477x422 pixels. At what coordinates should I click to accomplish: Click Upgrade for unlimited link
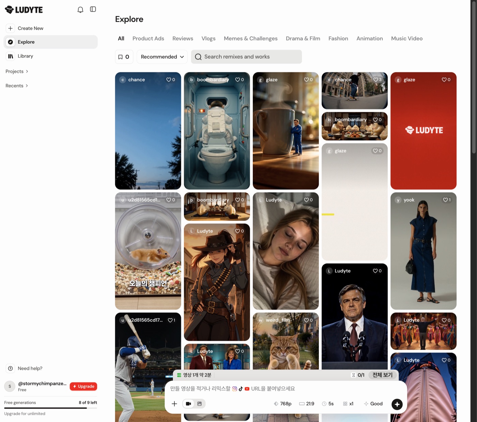[25, 413]
